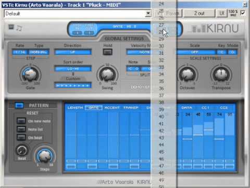
Task: Enable reset On new note
Action: (x=21, y=121)
